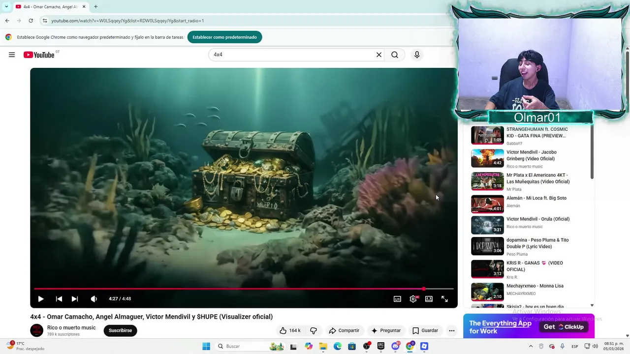Subscribe with the Suscribirse button

[x=120, y=330]
